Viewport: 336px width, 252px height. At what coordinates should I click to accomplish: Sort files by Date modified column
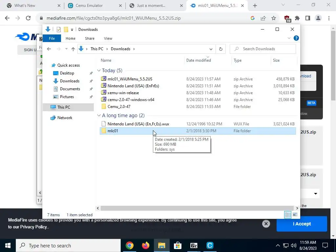[208, 60]
